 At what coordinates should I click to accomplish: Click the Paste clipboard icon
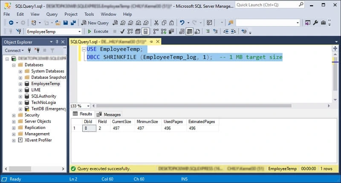pos(172,23)
